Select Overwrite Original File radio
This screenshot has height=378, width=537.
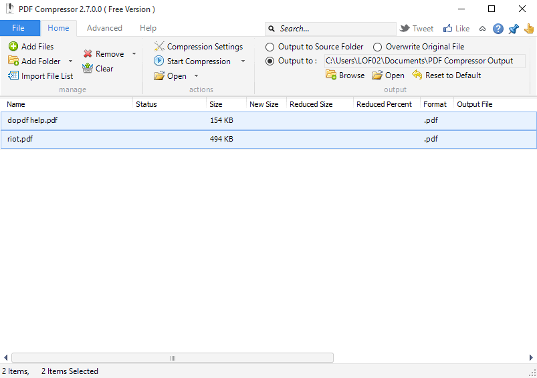(x=377, y=47)
